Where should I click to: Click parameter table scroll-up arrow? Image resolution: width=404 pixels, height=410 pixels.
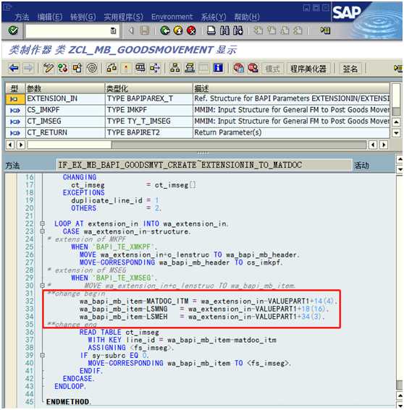click(396, 122)
